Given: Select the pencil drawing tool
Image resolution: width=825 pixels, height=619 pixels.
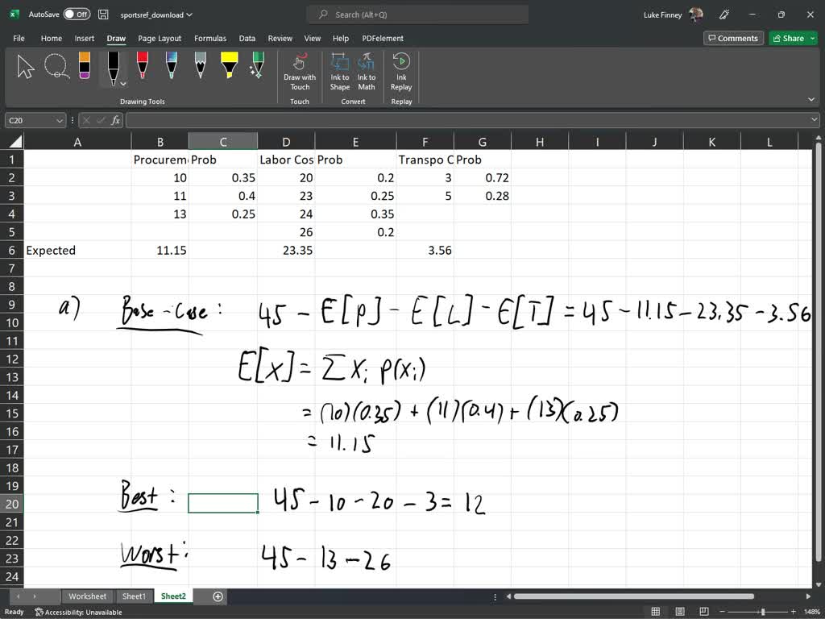Looking at the screenshot, I should coord(201,66).
